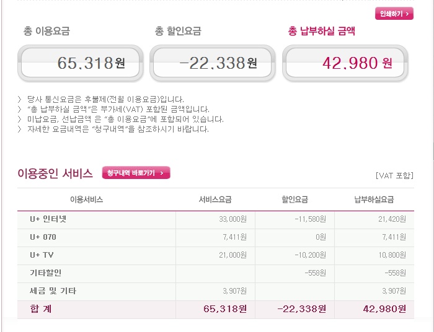Screen dimensions: 434x332
Task: Click the arrow icon on 인쇄하기 button
Action: pos(407,14)
